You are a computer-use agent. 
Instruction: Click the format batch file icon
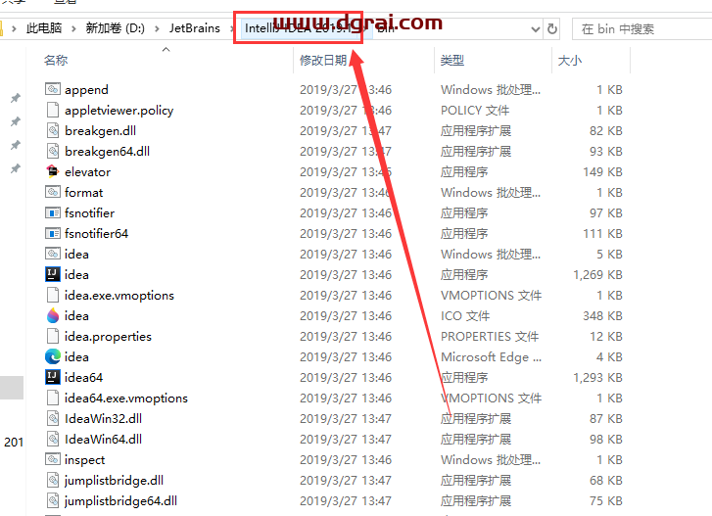(x=53, y=192)
